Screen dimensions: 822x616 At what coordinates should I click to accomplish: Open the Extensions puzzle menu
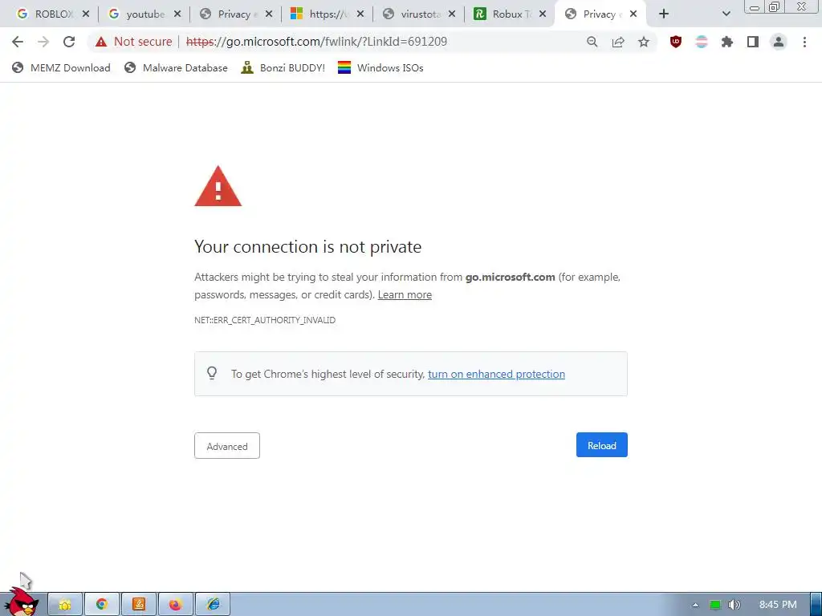point(727,42)
